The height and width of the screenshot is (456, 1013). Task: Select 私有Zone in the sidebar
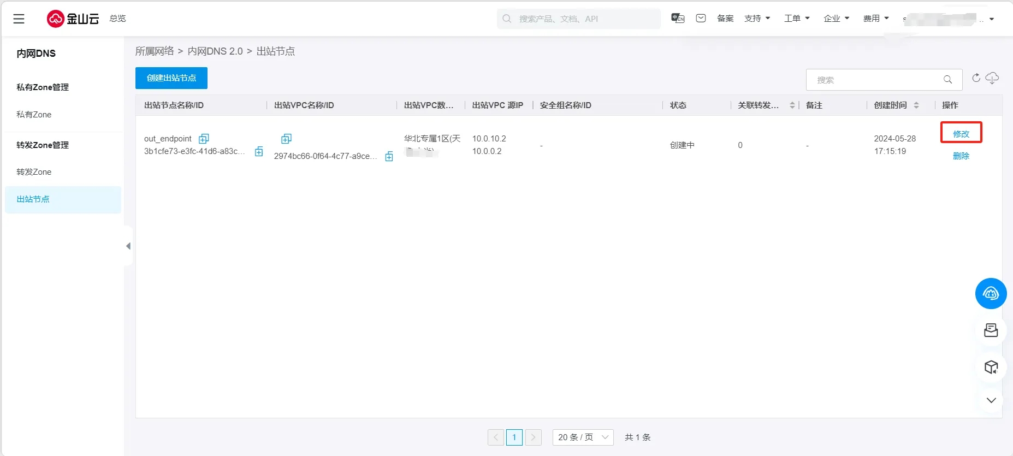pyautogui.click(x=34, y=115)
